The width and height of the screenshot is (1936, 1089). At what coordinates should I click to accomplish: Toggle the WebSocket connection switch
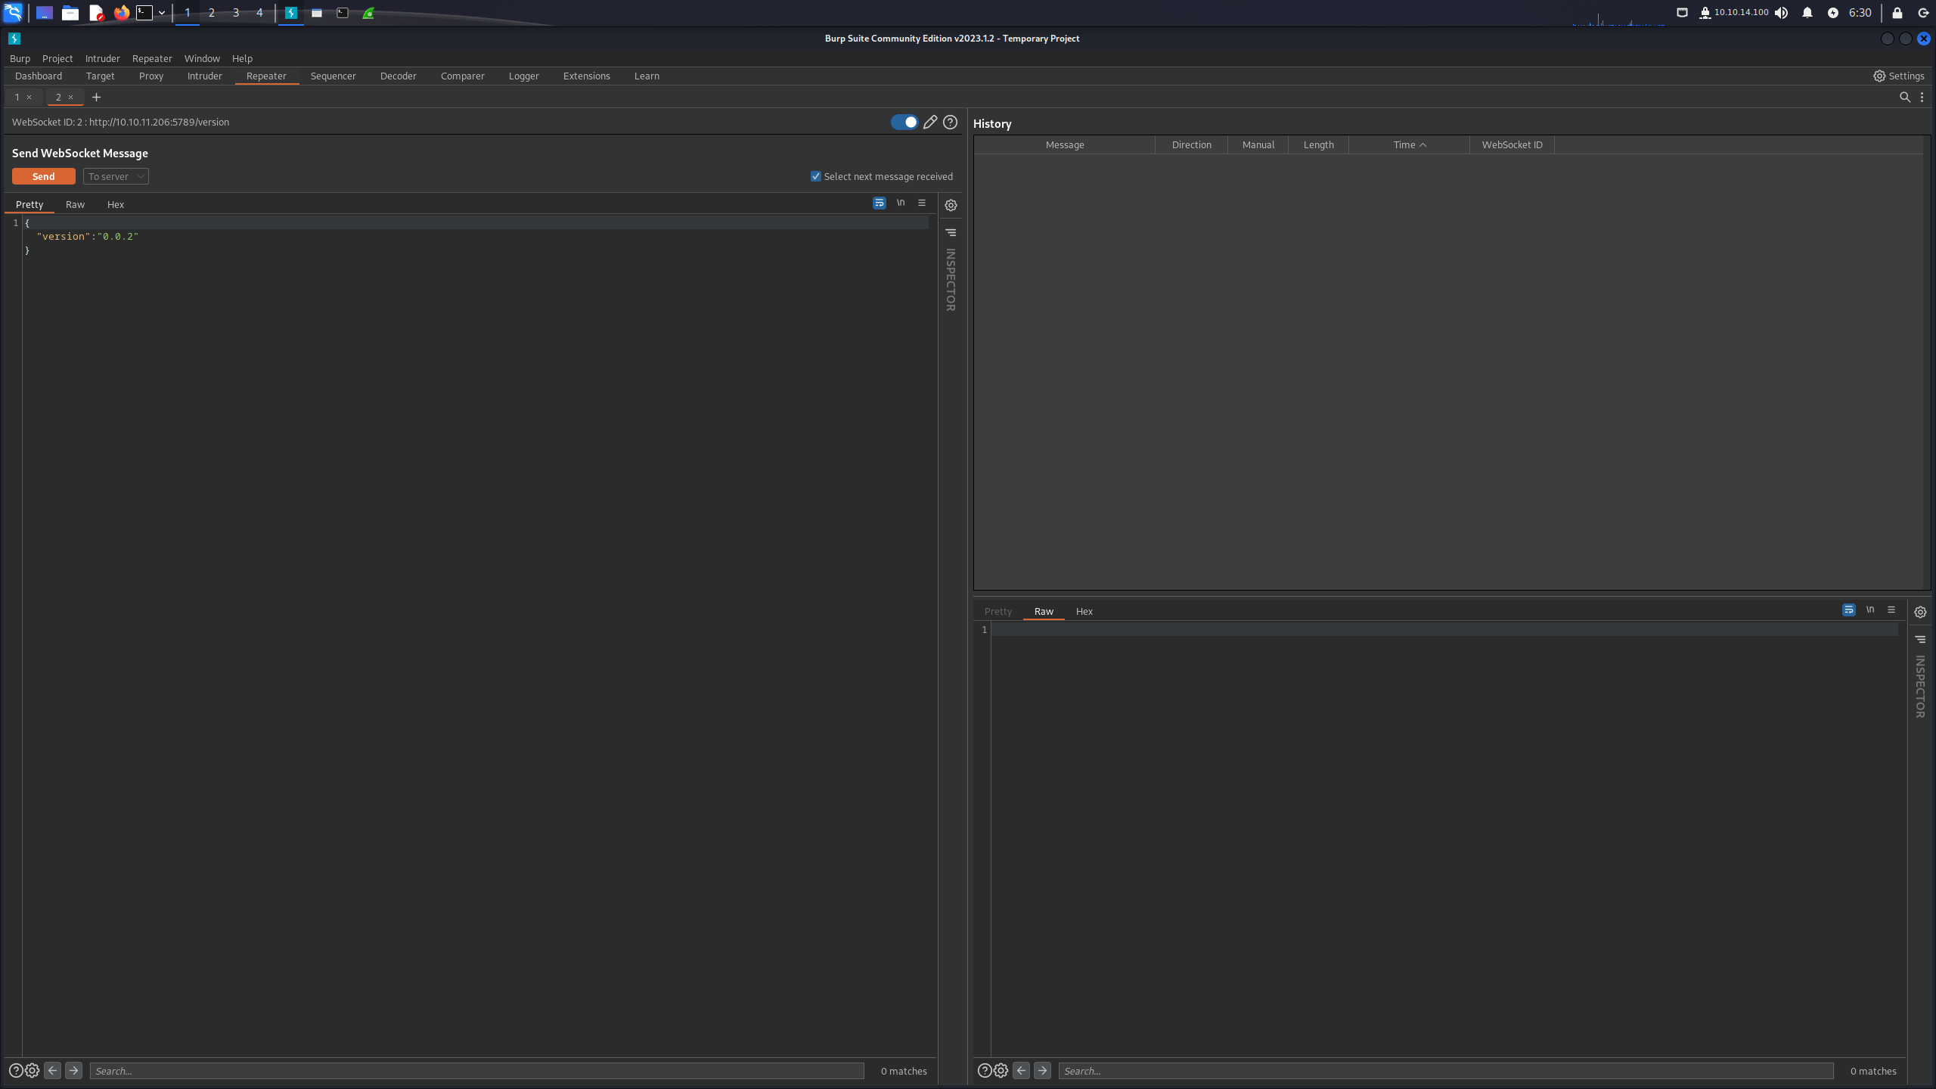[904, 122]
